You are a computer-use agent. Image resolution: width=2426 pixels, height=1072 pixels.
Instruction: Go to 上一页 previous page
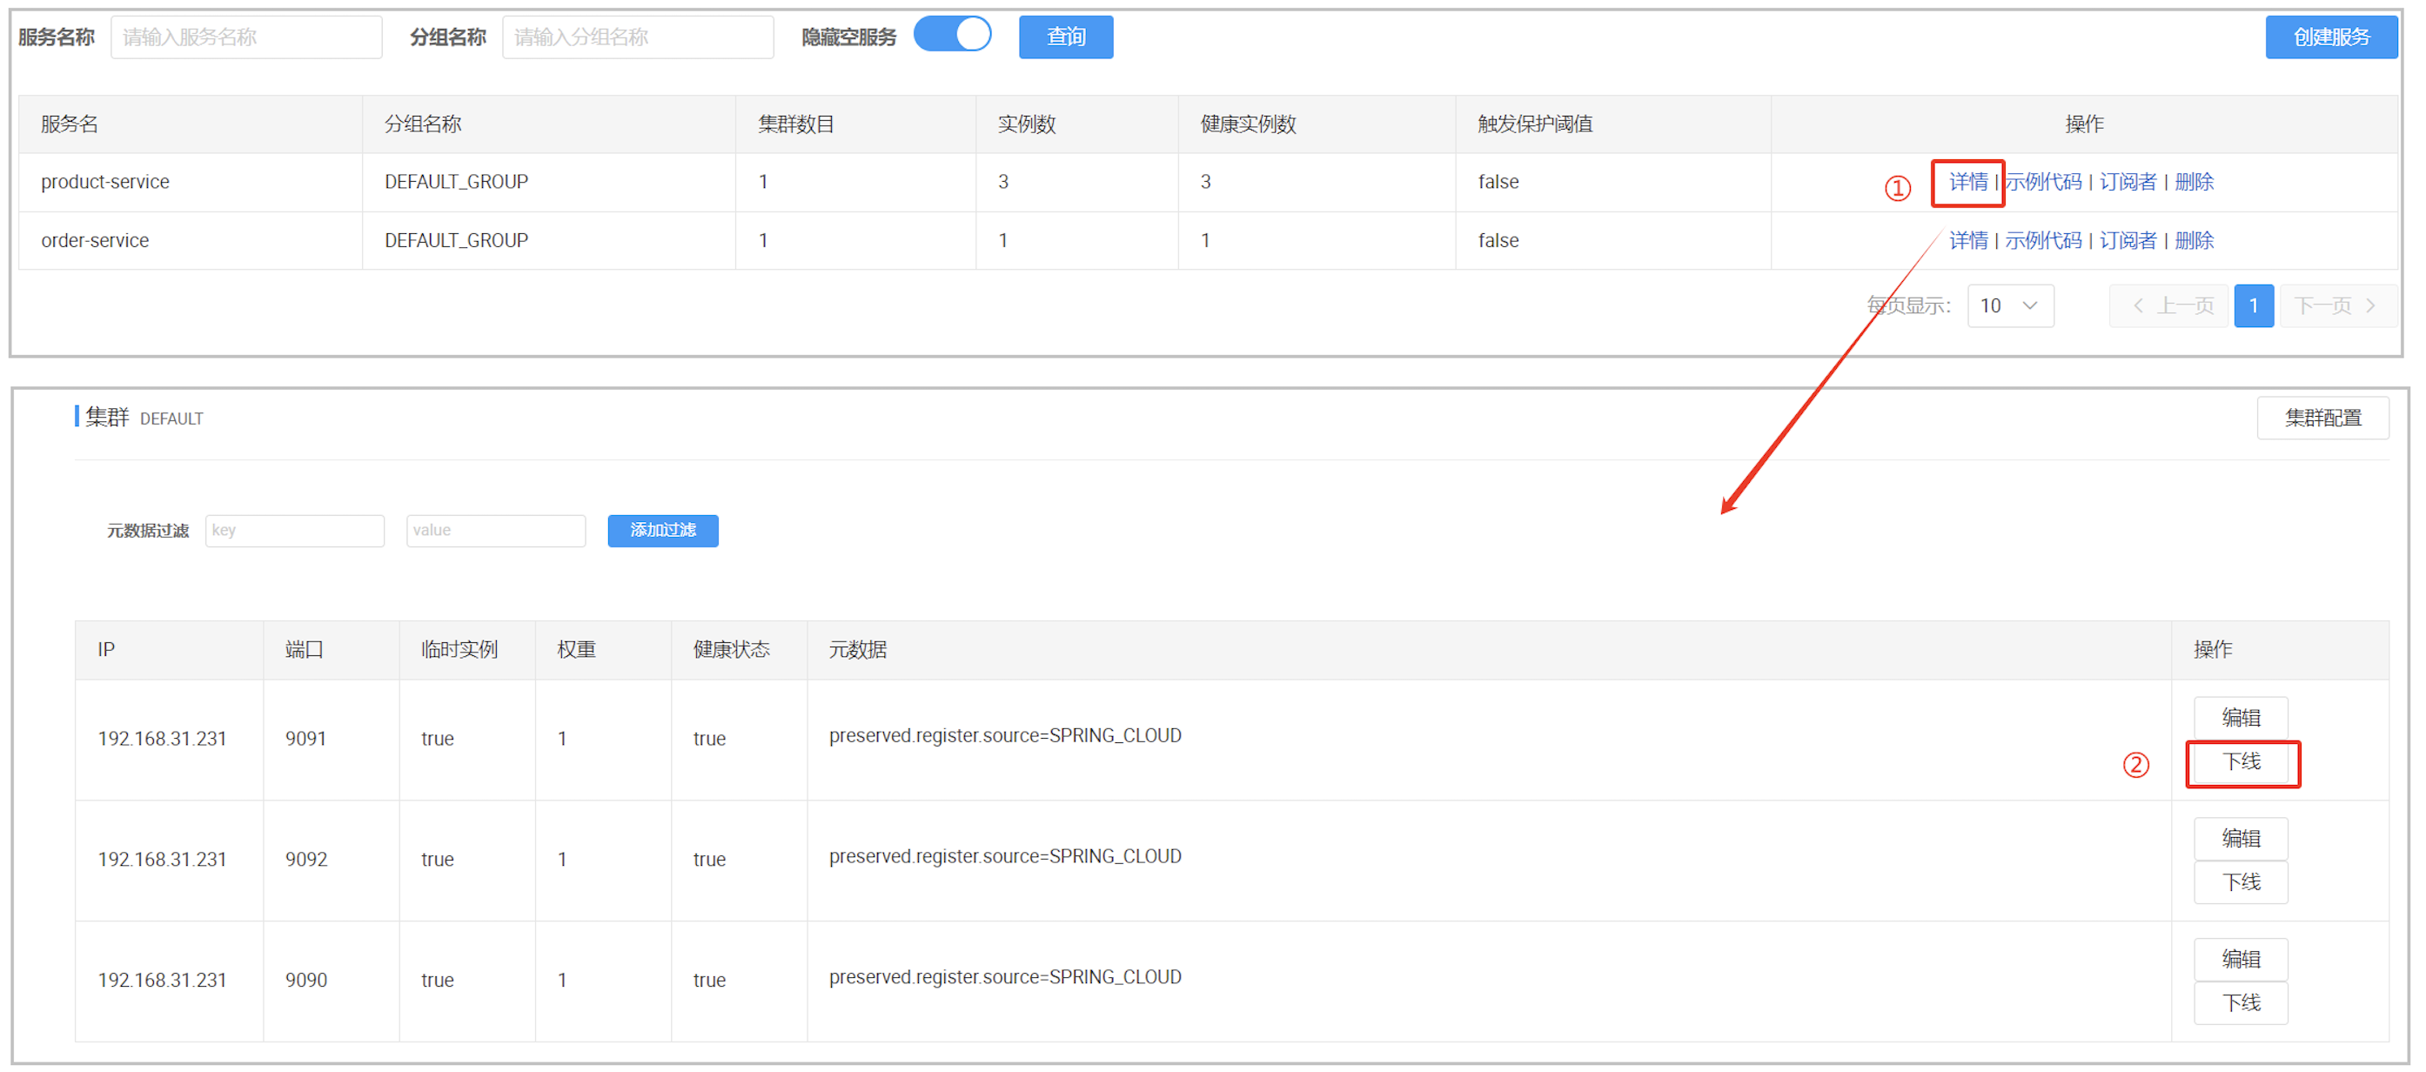pos(2169,305)
